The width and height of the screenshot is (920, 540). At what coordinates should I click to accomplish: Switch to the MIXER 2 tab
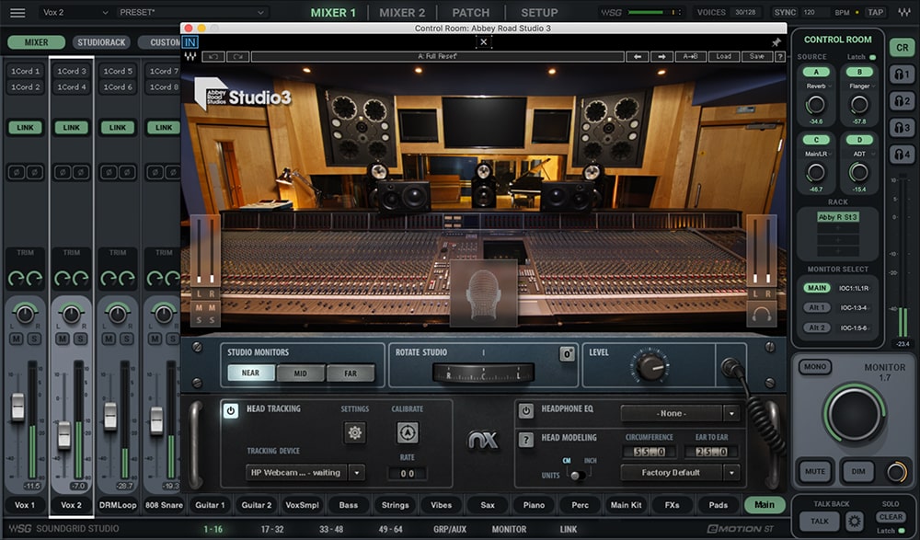(x=402, y=12)
